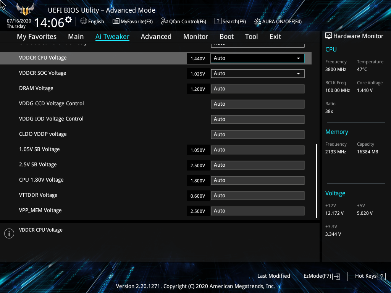Click the TUF logo emblem
This screenshot has height=293, width=391.
coord(25,10)
